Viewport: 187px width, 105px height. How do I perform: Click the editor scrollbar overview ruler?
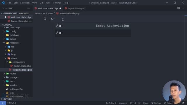(186, 58)
